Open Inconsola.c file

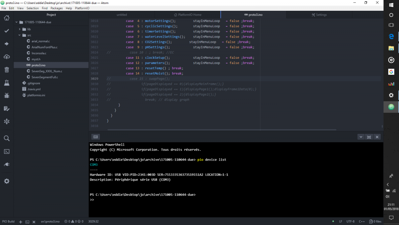(x=39, y=53)
